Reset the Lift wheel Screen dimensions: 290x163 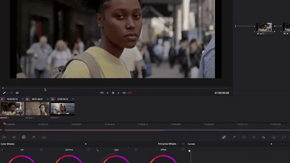[x=42, y=150]
